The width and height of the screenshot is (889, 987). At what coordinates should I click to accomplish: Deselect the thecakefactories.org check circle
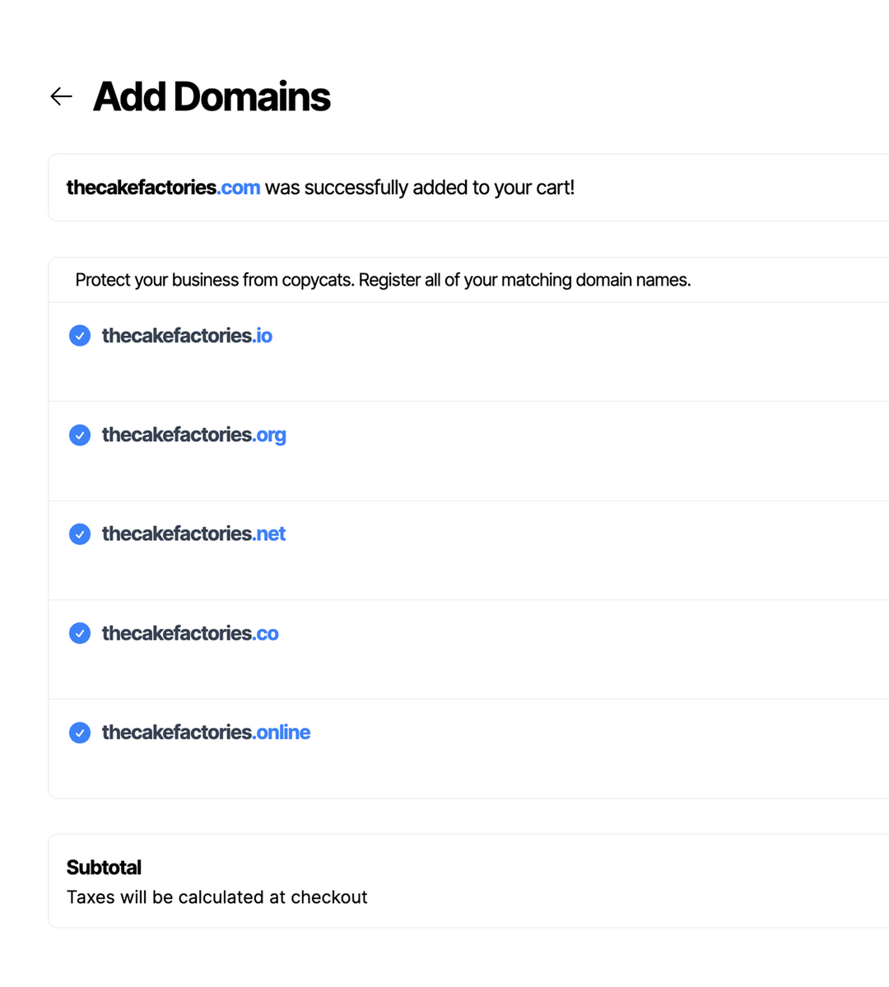click(x=80, y=435)
